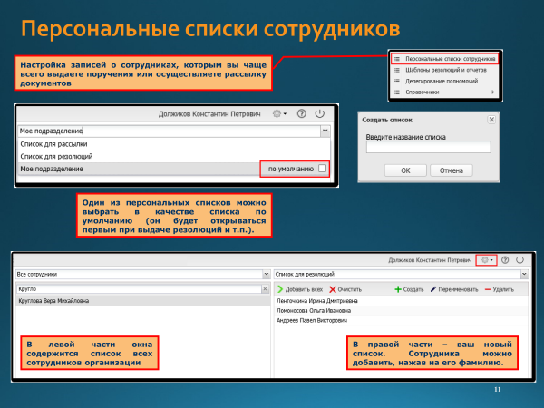Viewport: 544px width, 408px height.
Task: Toggle the по умолчанию checkbox
Action: tap(322, 169)
